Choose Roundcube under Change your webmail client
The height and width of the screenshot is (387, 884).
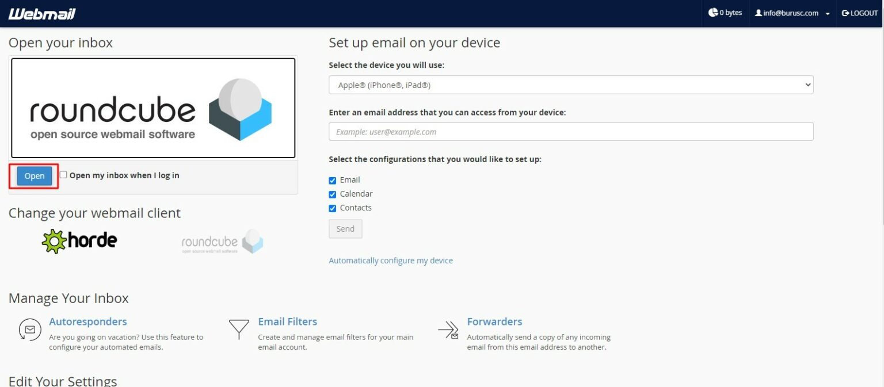point(222,242)
